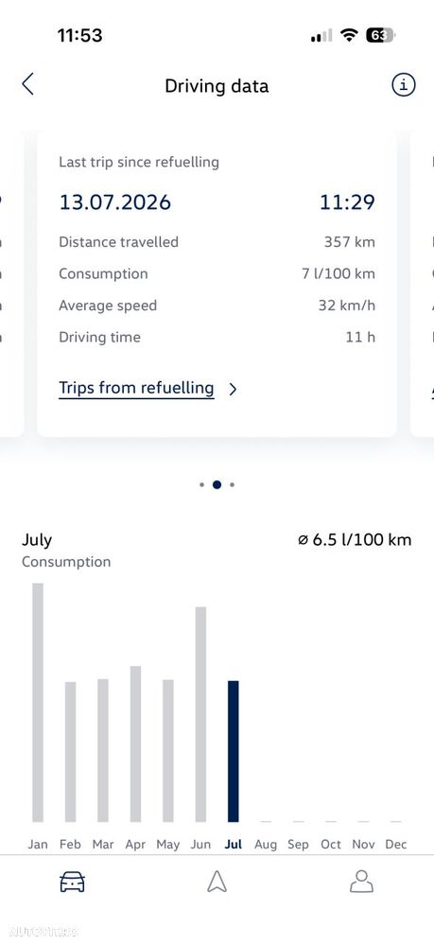The width and height of the screenshot is (434, 945).
Task: Tap the cellular signal bars icon
Action: click(321, 37)
